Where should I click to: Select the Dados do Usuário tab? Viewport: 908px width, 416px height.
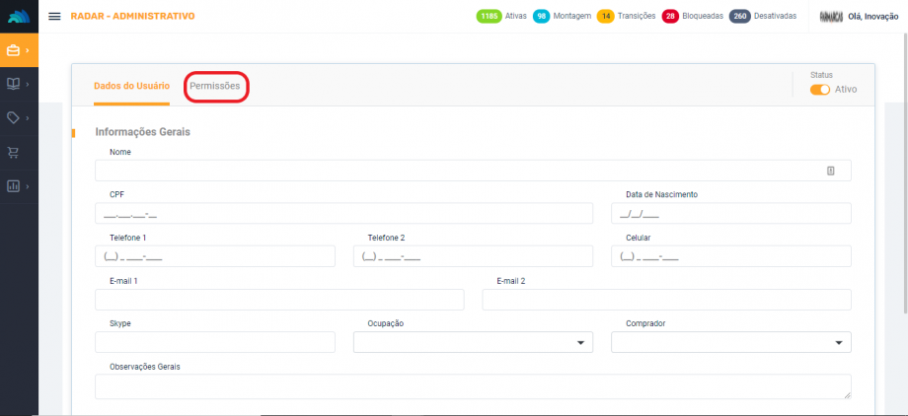click(x=131, y=87)
